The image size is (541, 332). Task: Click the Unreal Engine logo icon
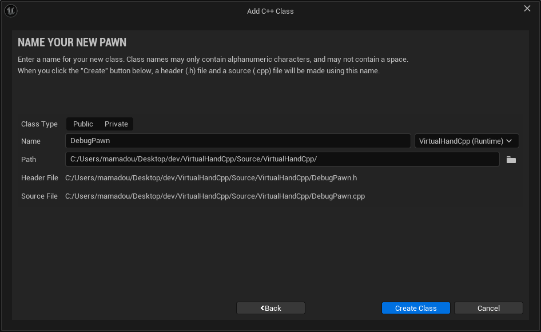(11, 11)
